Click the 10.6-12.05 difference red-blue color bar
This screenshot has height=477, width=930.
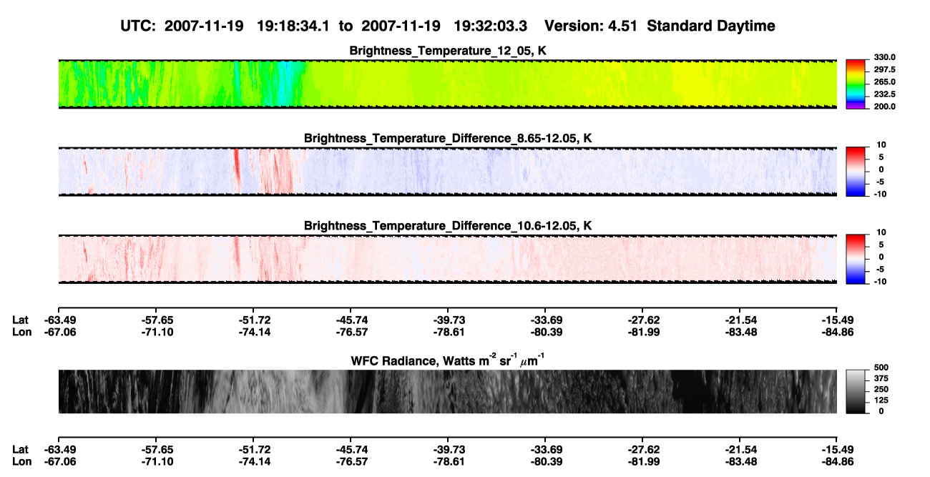click(857, 258)
